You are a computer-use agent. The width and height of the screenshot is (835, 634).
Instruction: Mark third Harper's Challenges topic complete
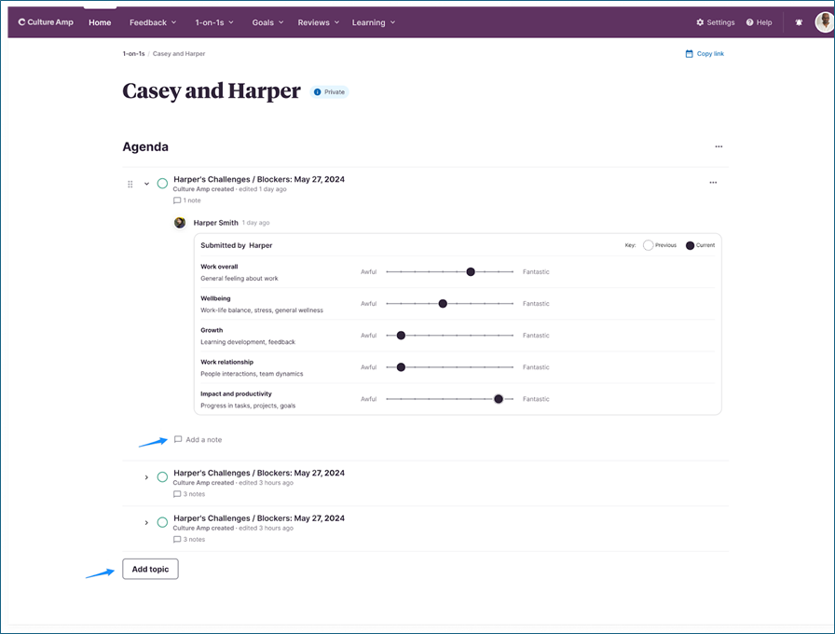(162, 522)
